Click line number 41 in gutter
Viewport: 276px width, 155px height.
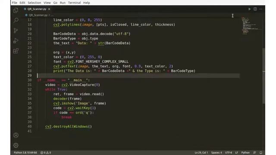(30, 131)
